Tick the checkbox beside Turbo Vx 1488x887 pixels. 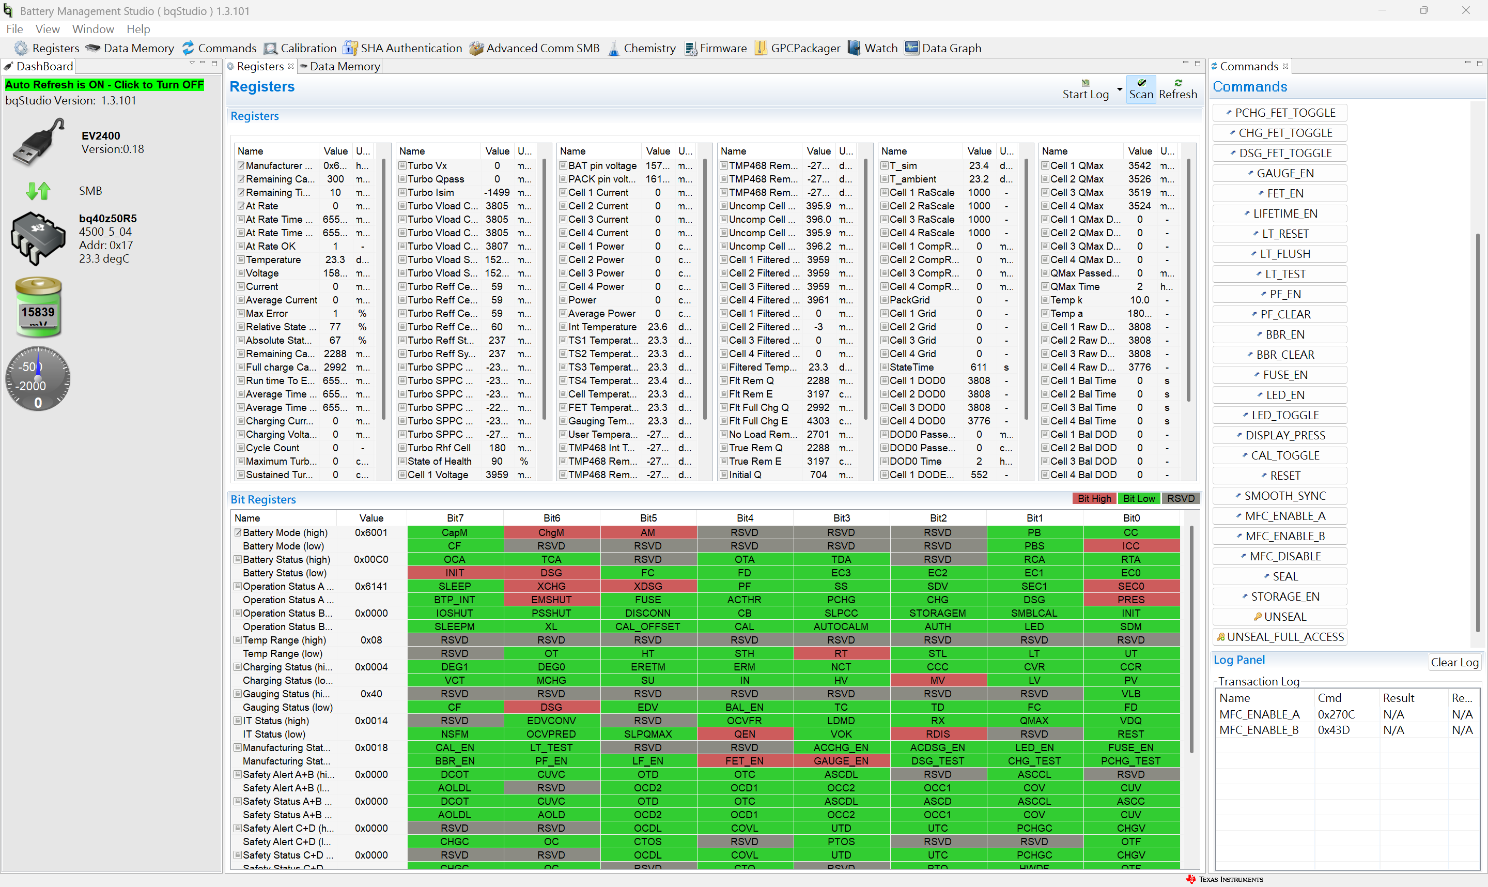402,165
